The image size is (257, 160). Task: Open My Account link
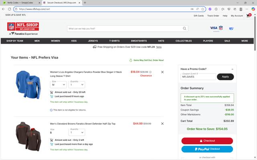237,16
